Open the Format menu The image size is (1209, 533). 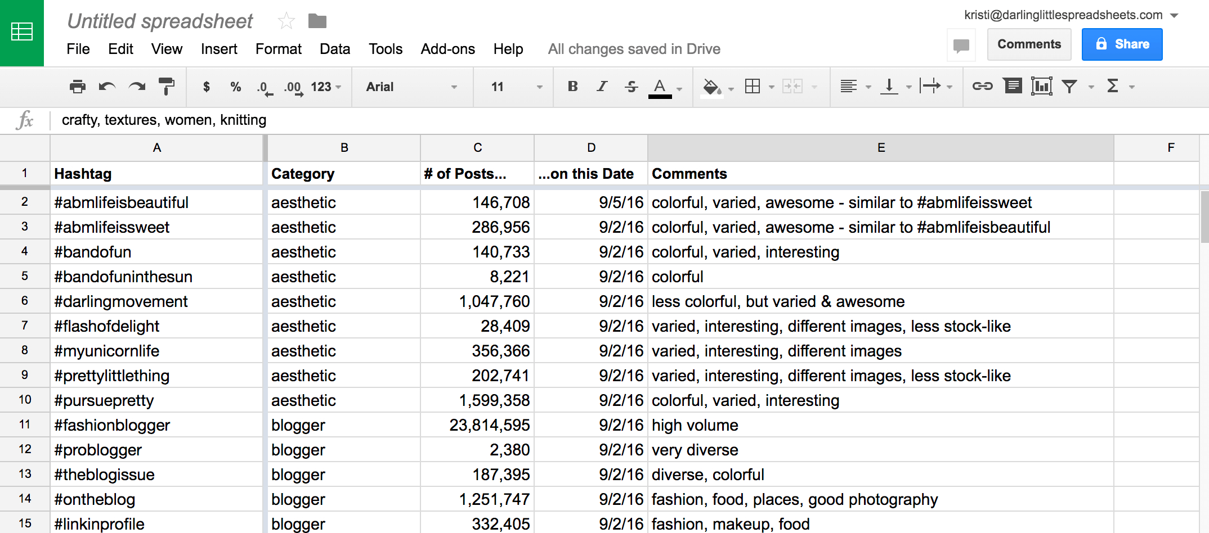[278, 49]
